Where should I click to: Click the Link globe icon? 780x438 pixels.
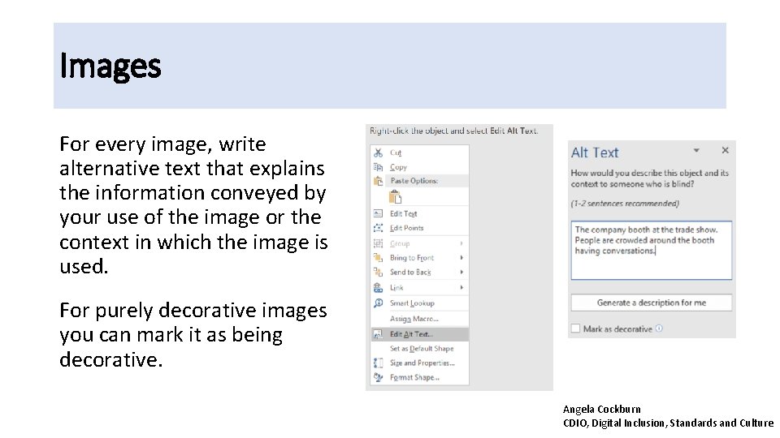(379, 287)
